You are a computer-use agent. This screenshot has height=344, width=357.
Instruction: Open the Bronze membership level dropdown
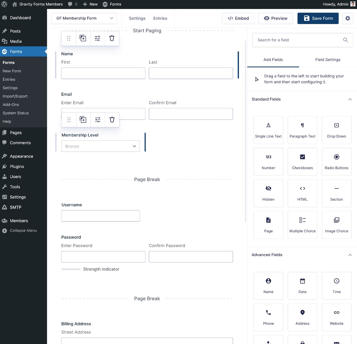click(100, 146)
